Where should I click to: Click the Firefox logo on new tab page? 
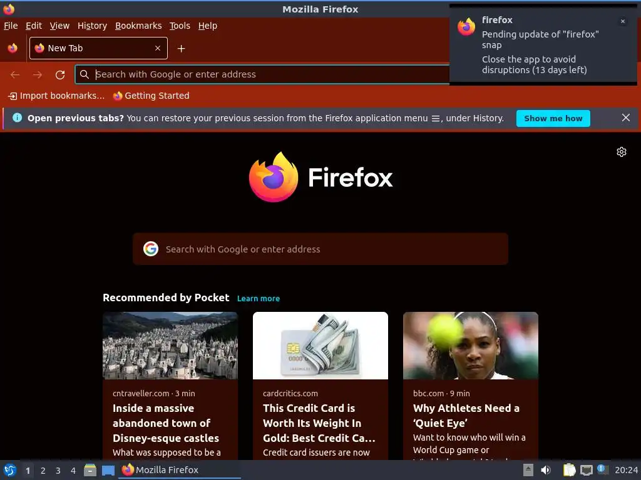(x=320, y=177)
